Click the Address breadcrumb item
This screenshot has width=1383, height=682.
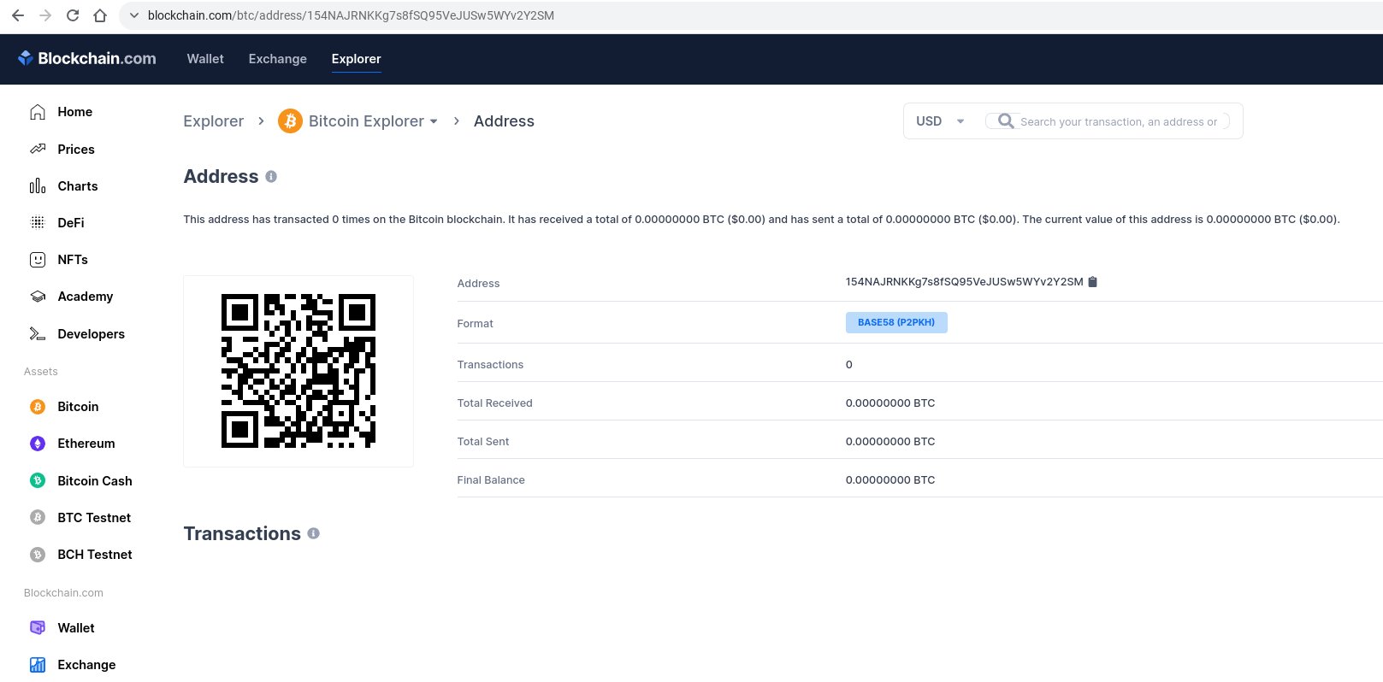(504, 121)
